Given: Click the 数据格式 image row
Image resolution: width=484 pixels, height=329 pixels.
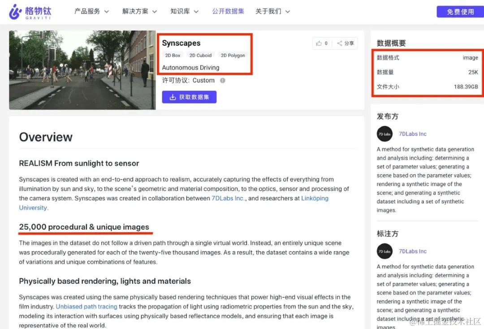Looking at the screenshot, I should 427,58.
